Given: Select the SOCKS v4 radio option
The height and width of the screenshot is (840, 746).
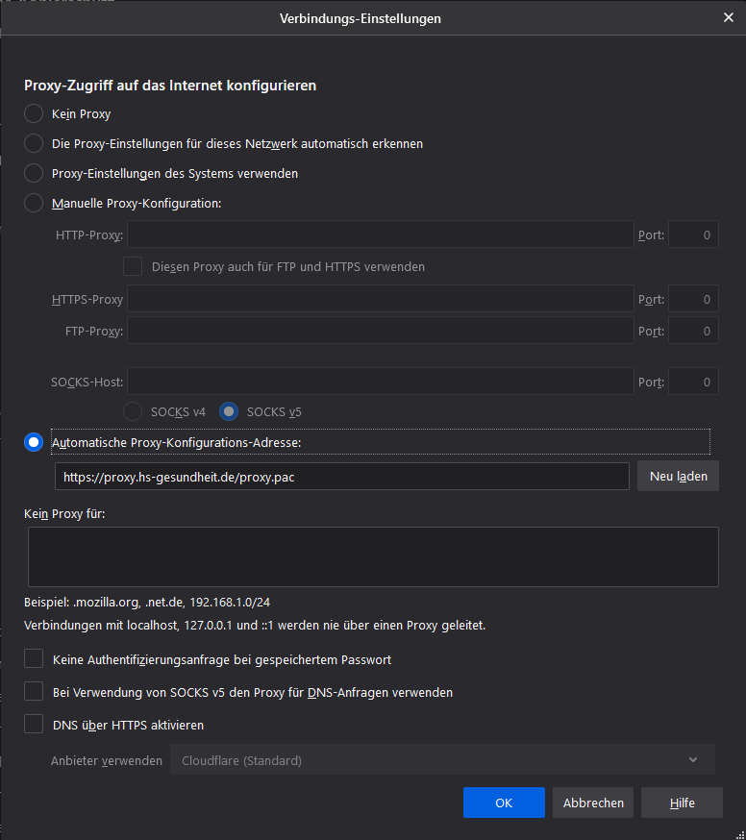Looking at the screenshot, I should click(x=134, y=411).
